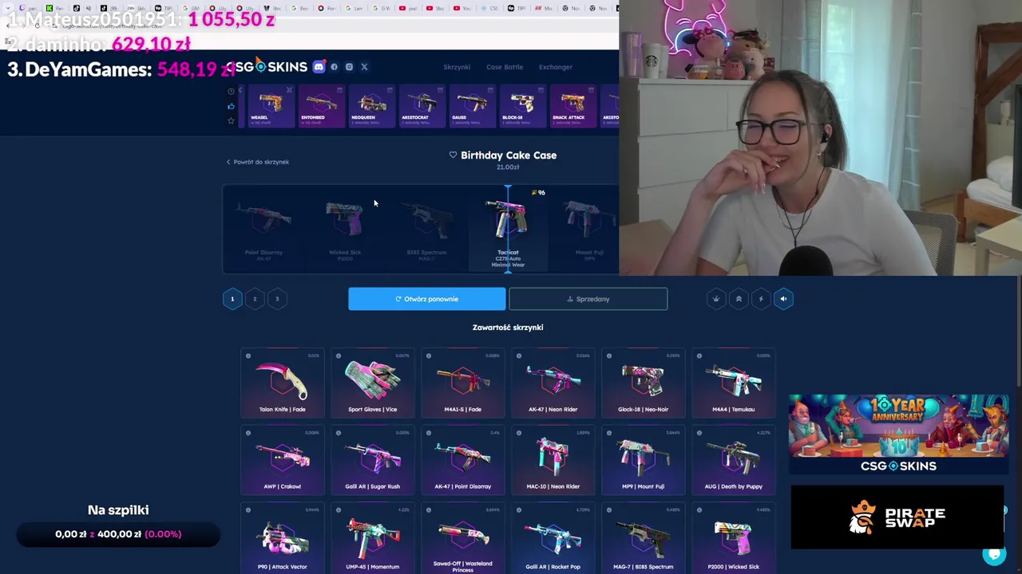Open info for AUG | Death by Puppy
This screenshot has height=574, width=1022.
(x=699, y=433)
